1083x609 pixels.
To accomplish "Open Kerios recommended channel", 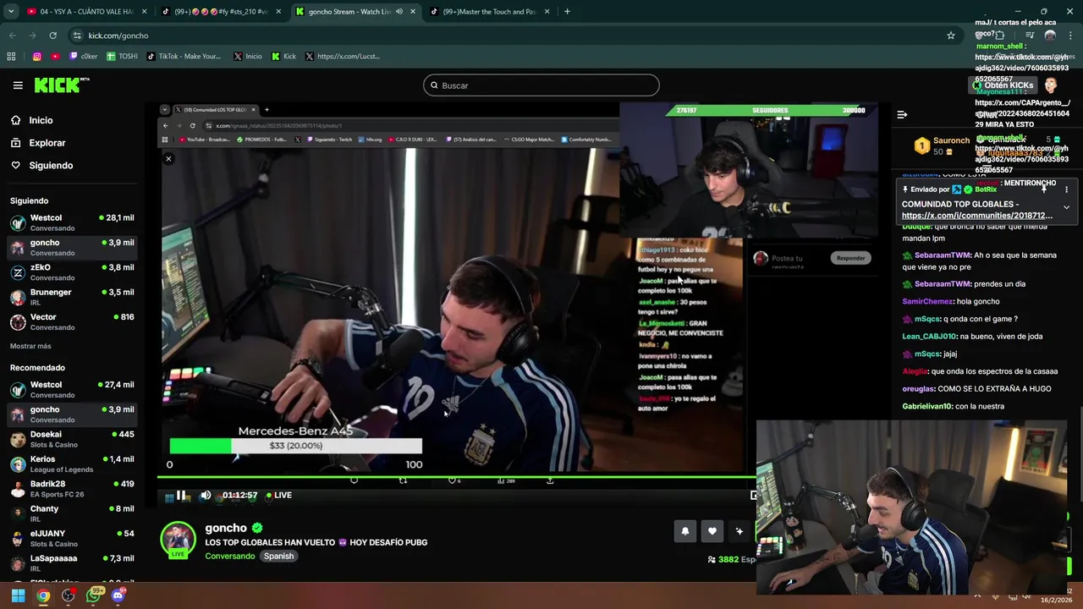I will (72, 464).
